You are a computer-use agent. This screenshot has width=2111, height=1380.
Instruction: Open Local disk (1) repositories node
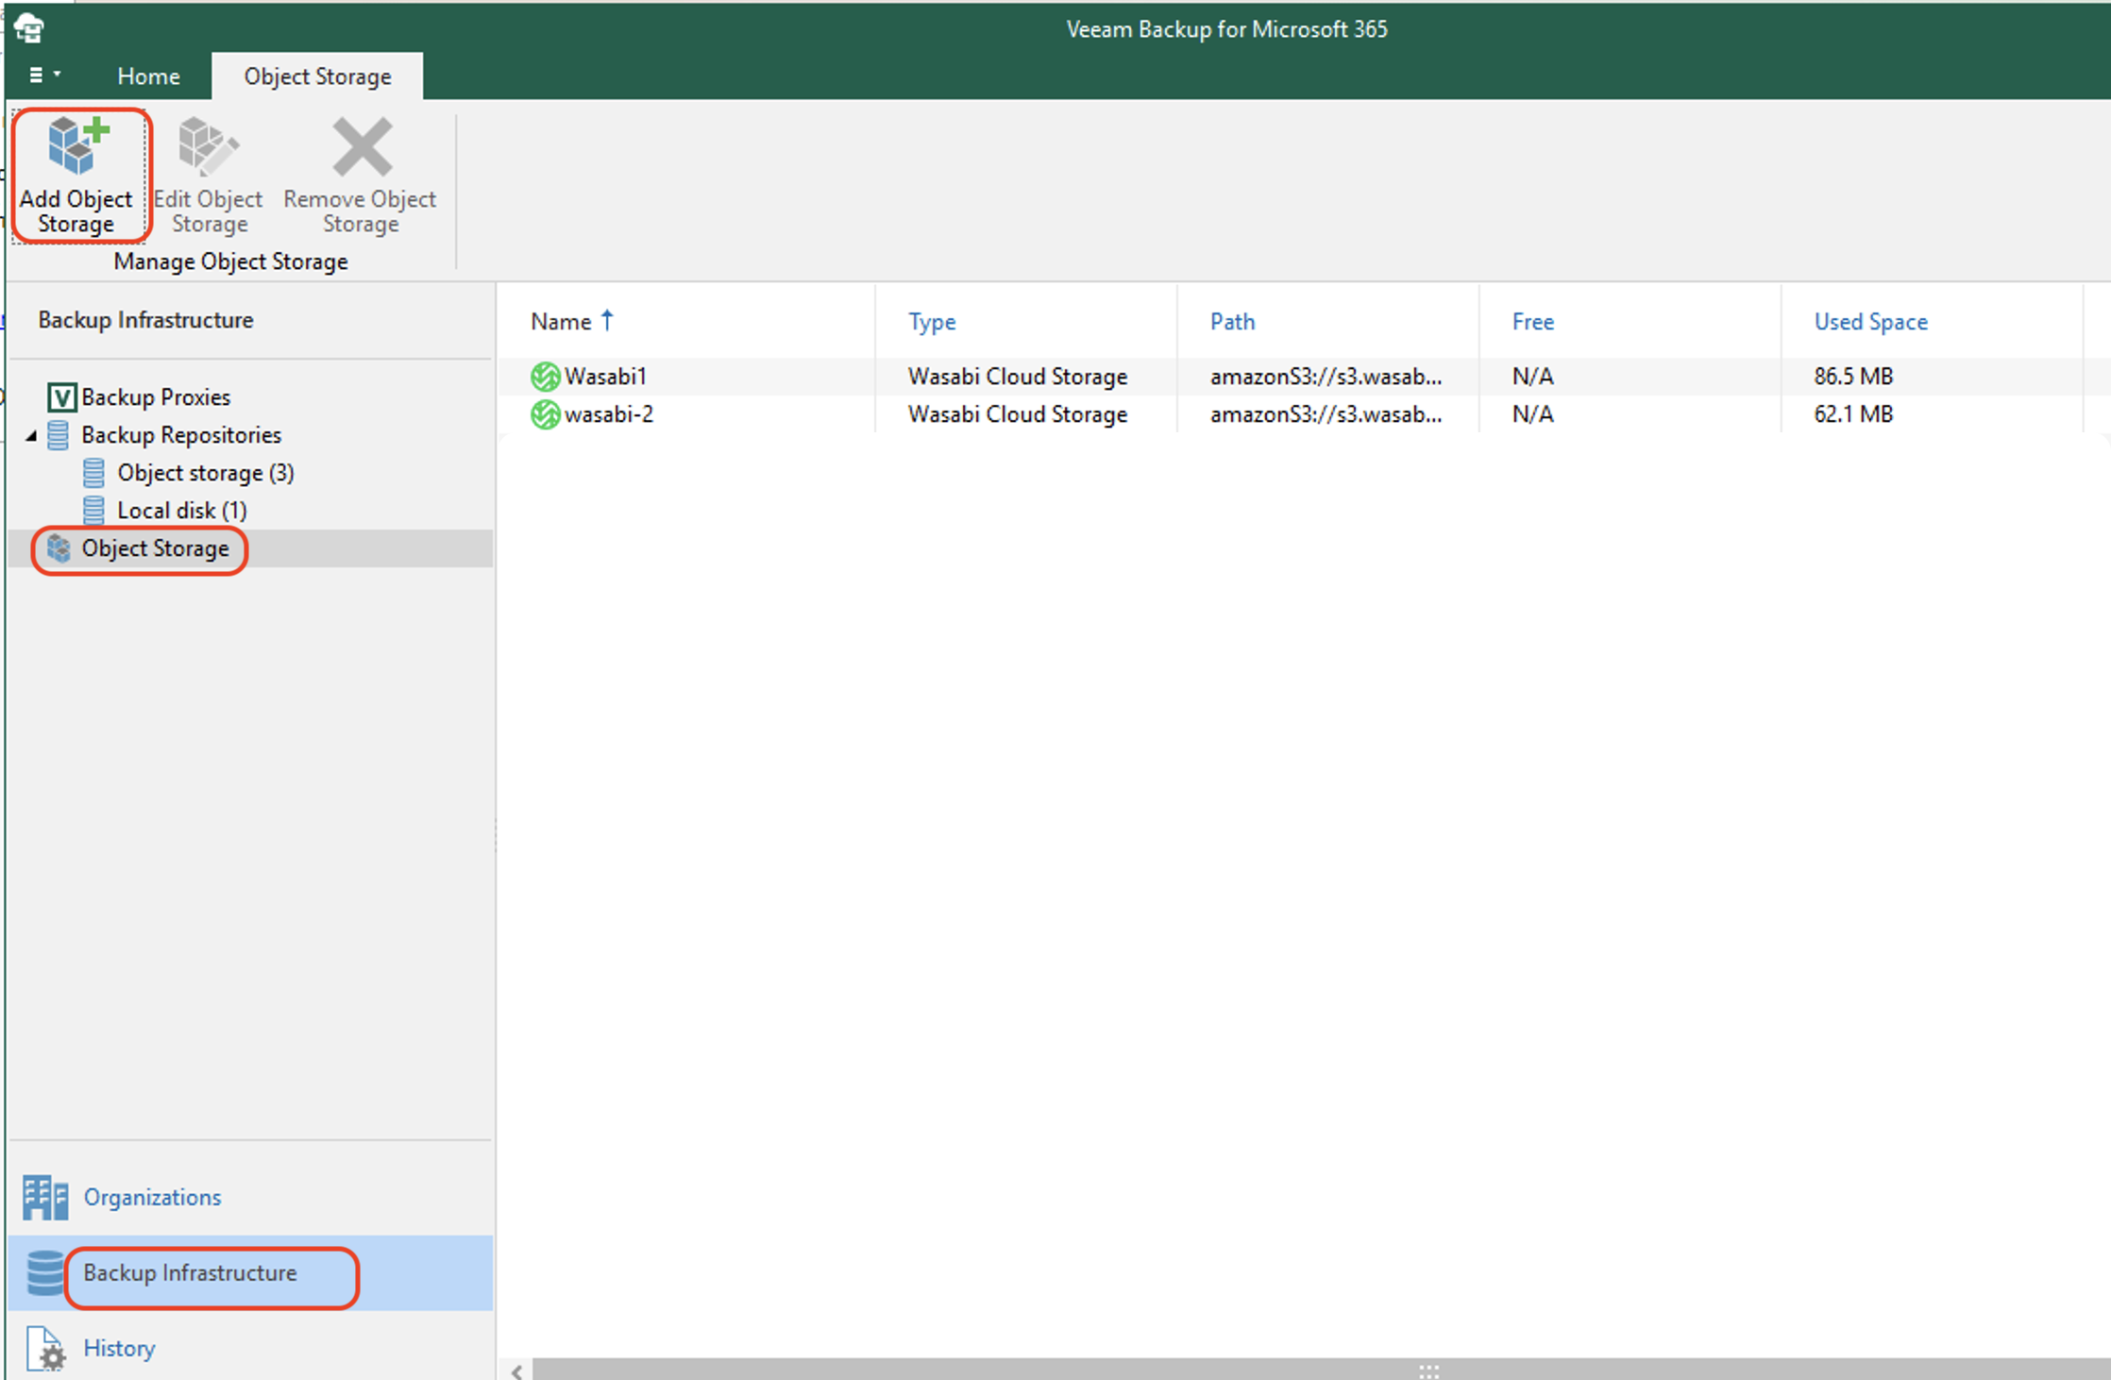(x=182, y=511)
